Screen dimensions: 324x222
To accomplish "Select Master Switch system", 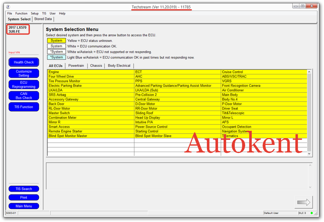I will click(91, 113).
